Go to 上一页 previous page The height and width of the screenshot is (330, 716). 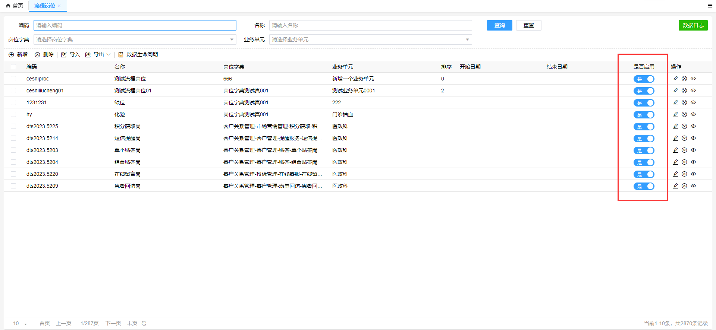(x=64, y=323)
